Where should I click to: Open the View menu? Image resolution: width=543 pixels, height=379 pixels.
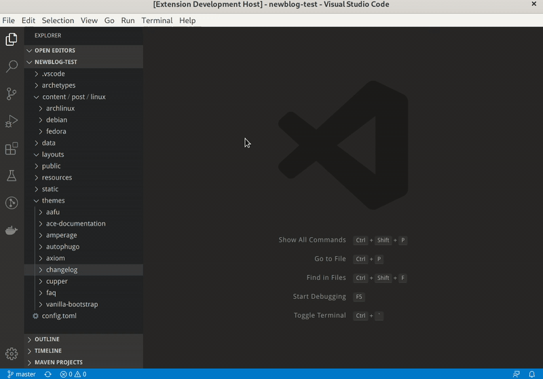89,20
